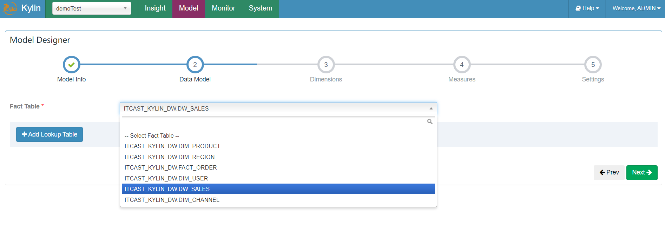Jump to step 4 Measures circle
665x238 pixels.
[462, 65]
